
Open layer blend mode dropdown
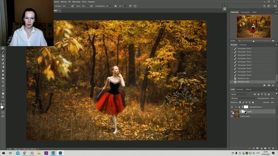click(243, 98)
